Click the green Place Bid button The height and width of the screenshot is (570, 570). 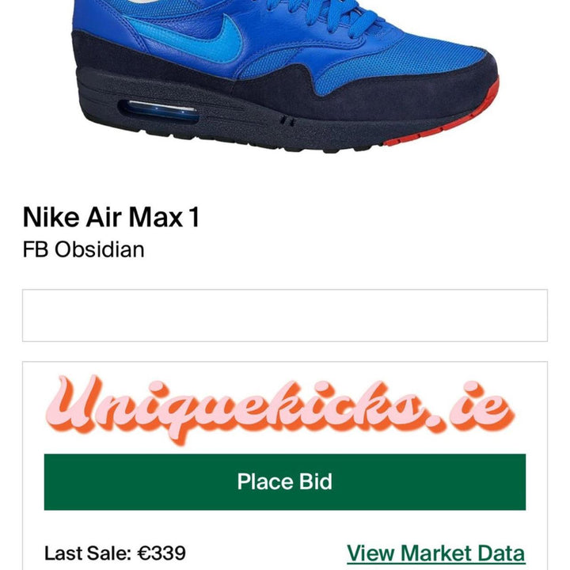coord(285,481)
